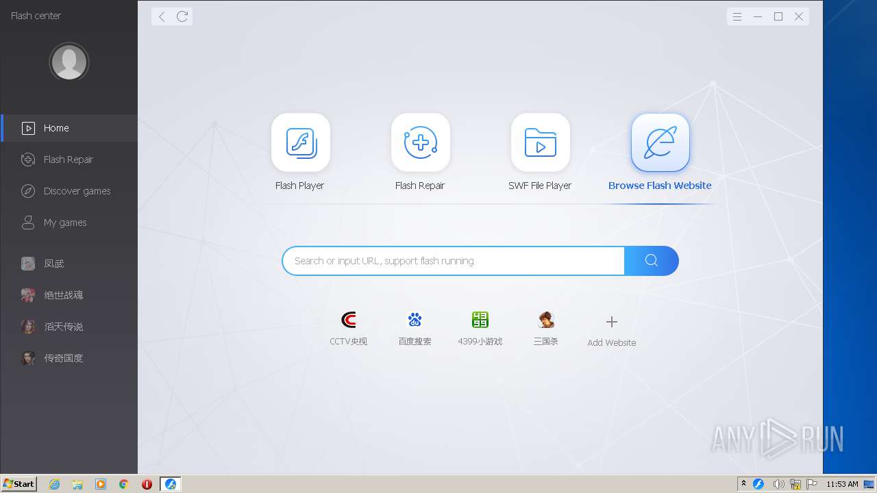This screenshot has width=877, height=493.
Task: Maximize the Flash center window
Action: [x=778, y=16]
